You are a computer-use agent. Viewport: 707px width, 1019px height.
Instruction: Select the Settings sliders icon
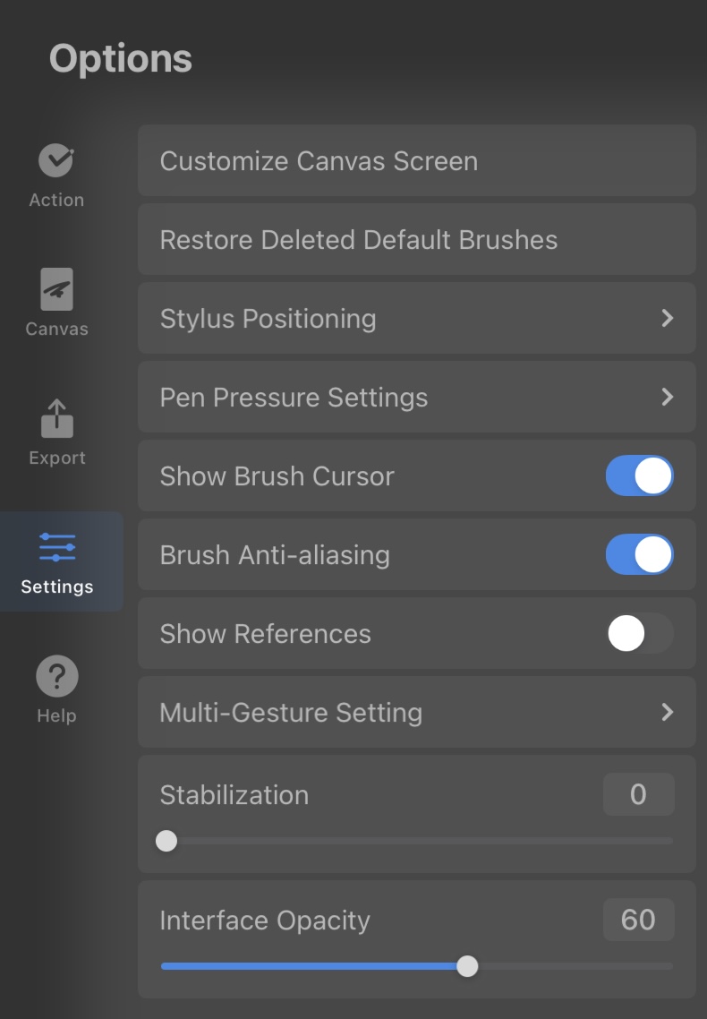pos(57,547)
